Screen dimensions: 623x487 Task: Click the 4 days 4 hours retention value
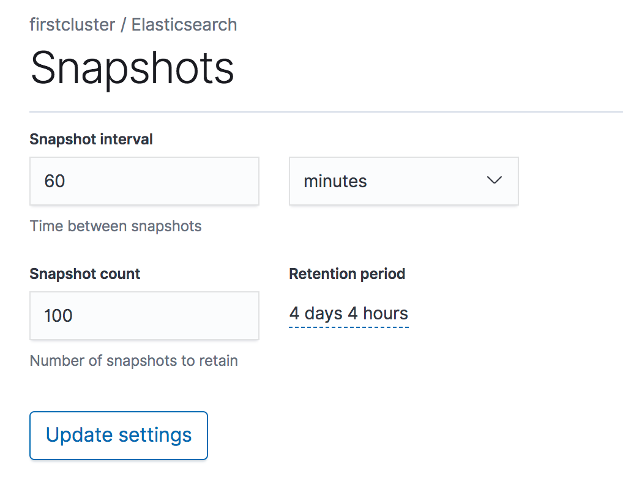point(348,314)
